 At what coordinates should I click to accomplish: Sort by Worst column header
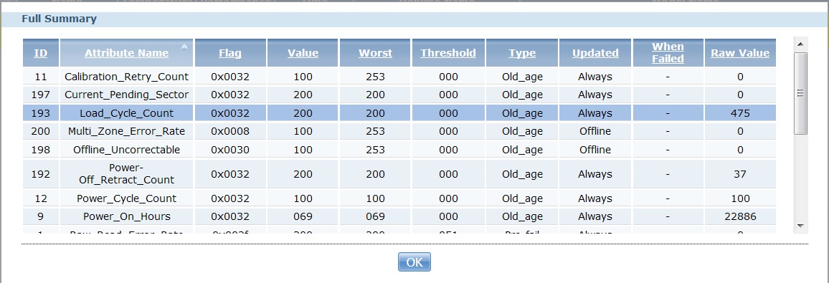[x=375, y=53]
